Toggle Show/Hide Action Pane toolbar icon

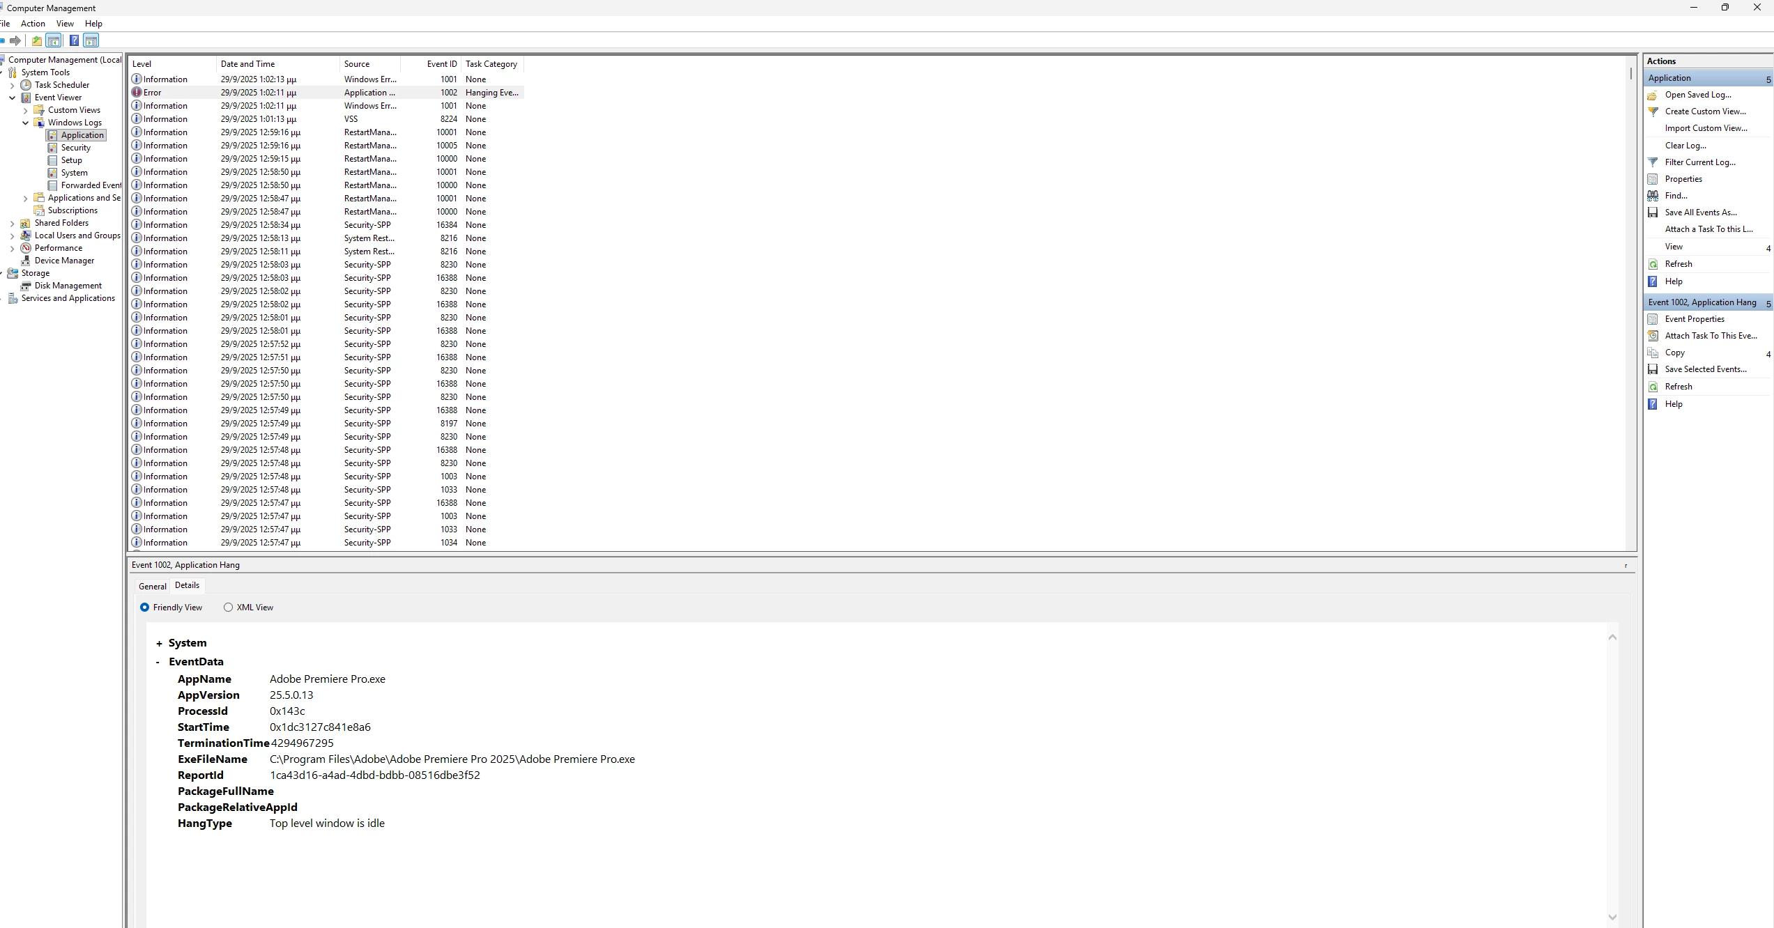tap(91, 40)
